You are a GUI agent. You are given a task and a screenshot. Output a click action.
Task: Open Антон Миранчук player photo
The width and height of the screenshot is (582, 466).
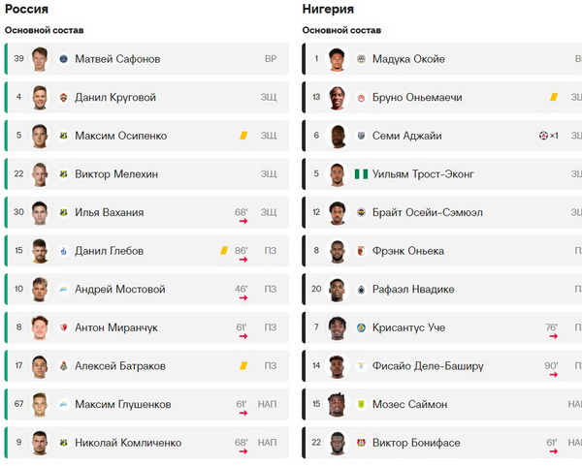tap(40, 327)
